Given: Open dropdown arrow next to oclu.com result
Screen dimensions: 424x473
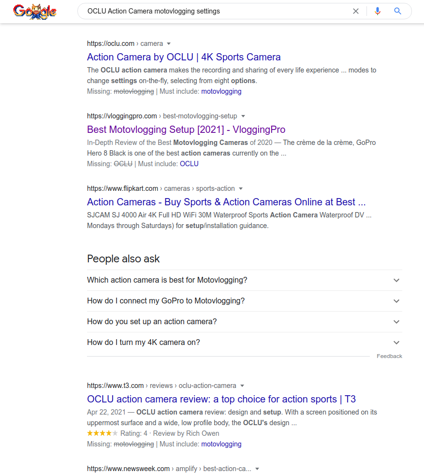Looking at the screenshot, I should point(169,44).
